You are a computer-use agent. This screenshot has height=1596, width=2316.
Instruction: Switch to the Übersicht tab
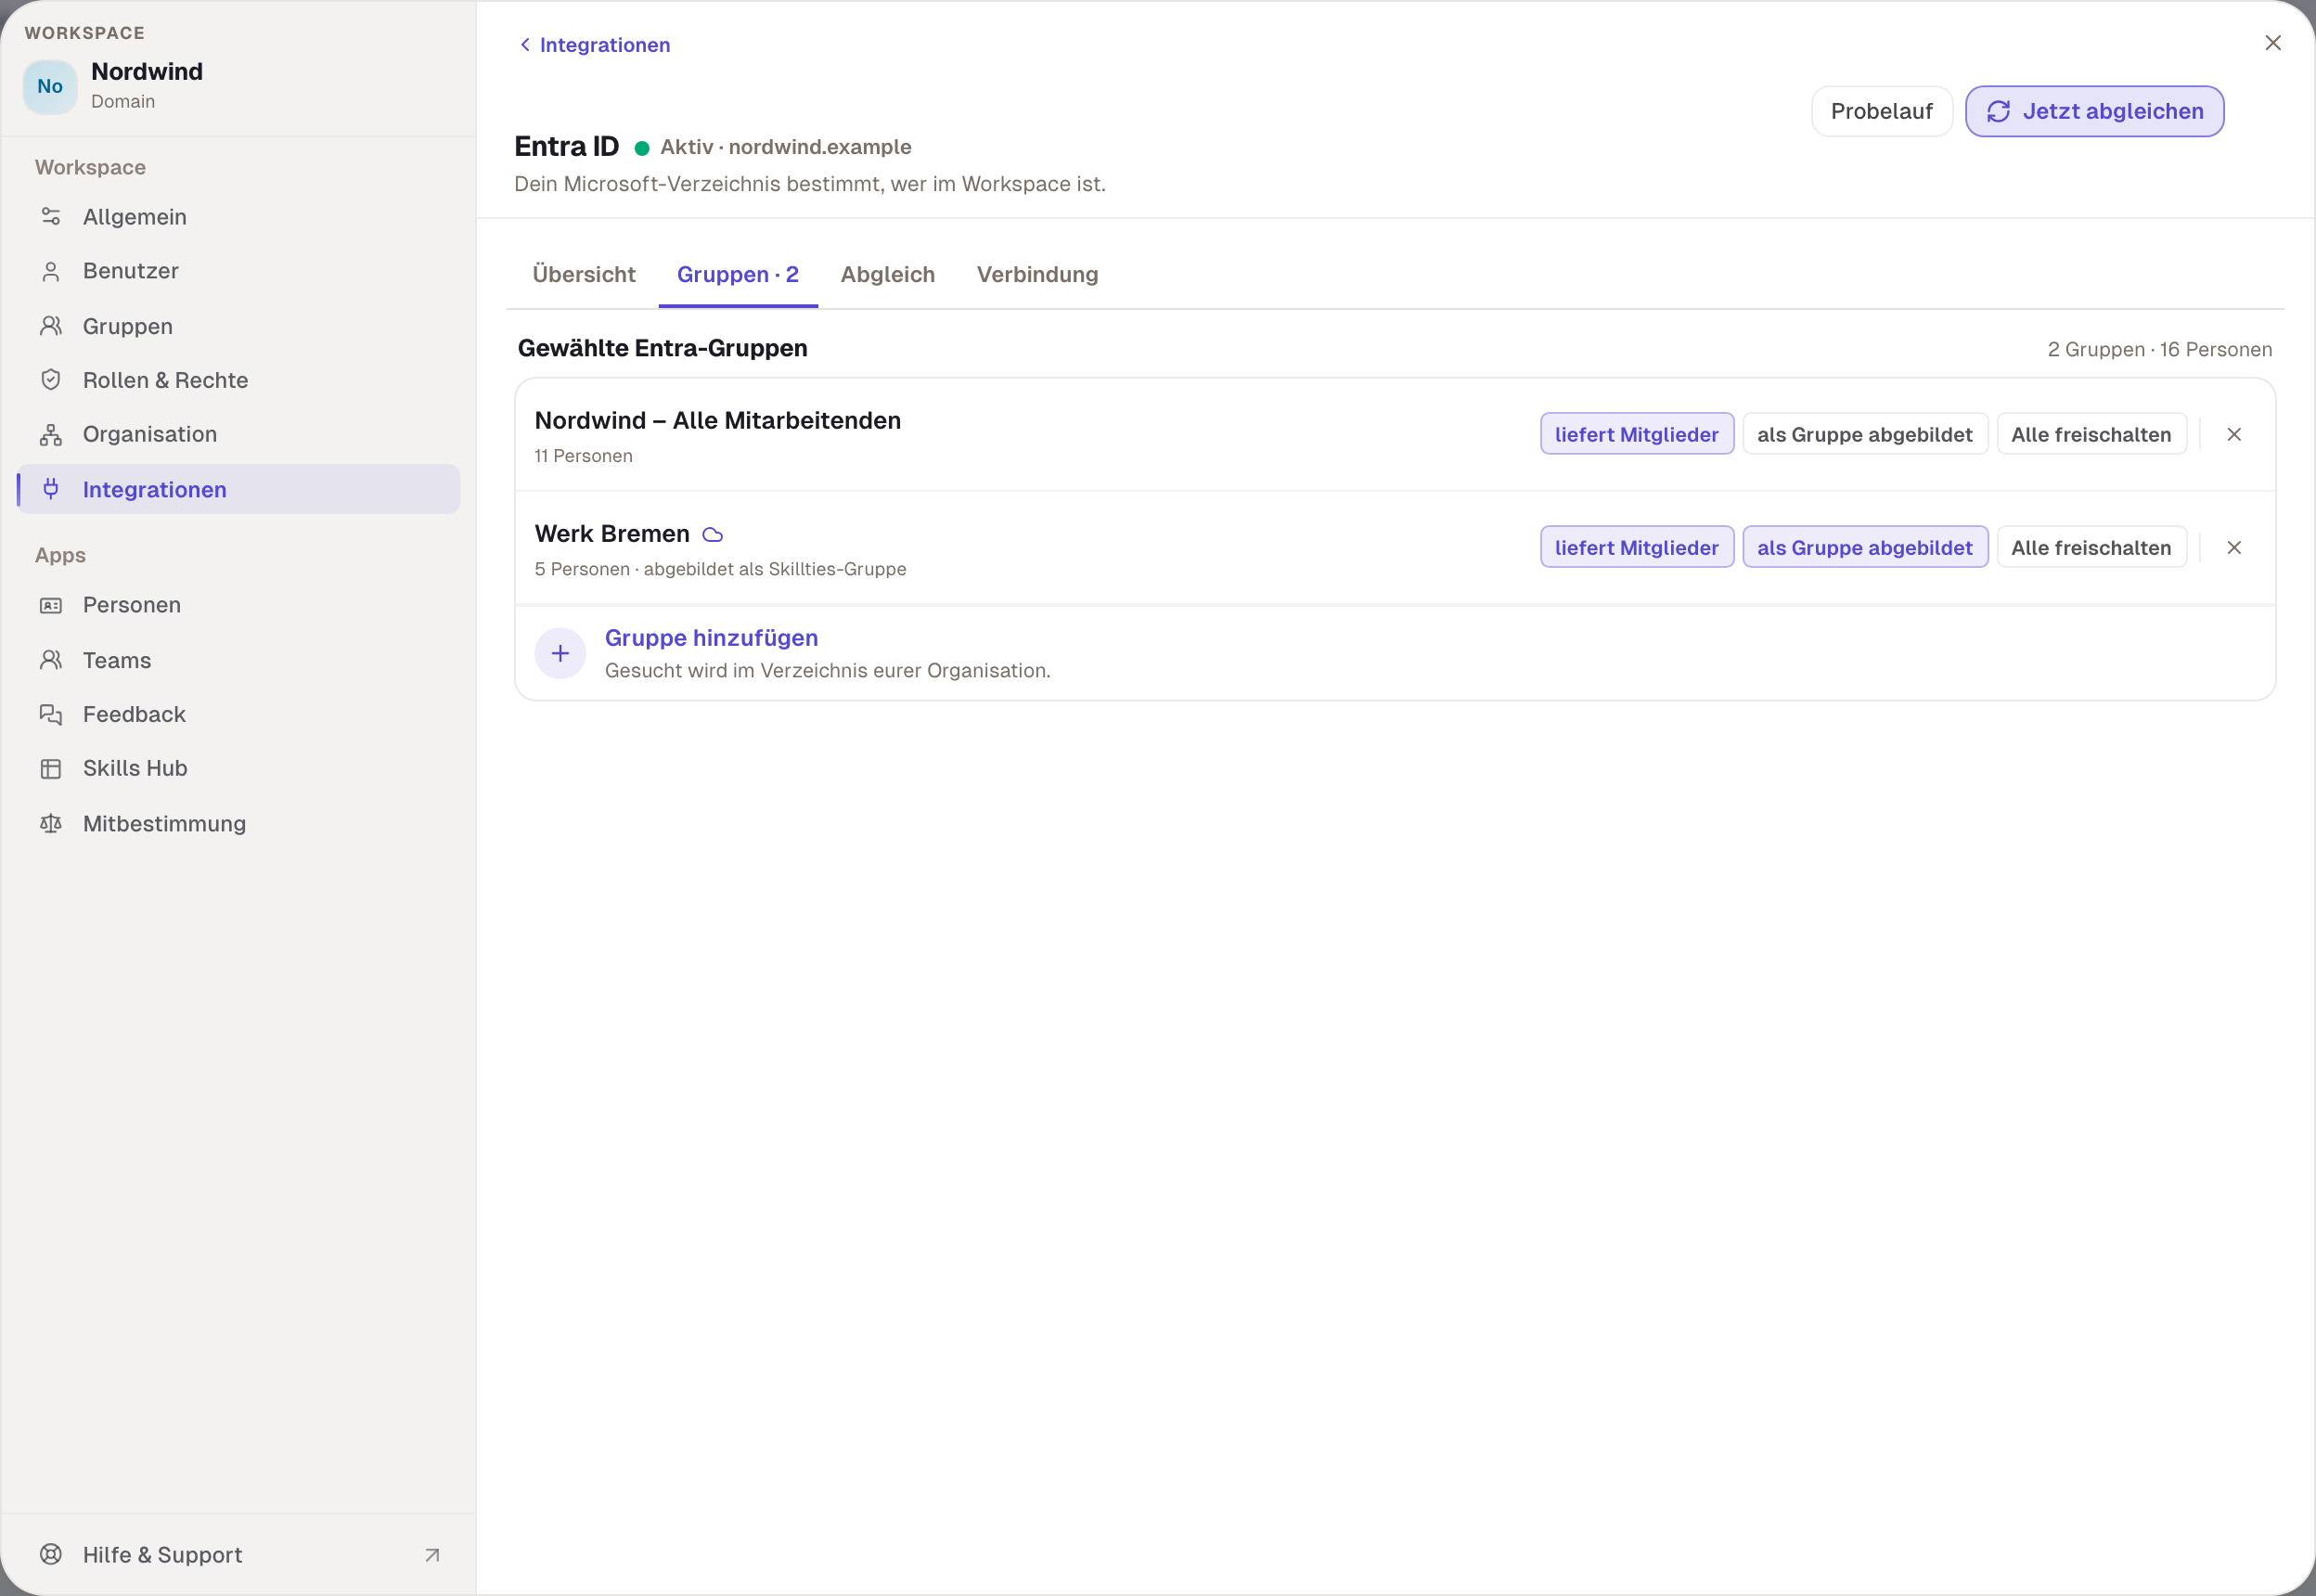click(584, 274)
